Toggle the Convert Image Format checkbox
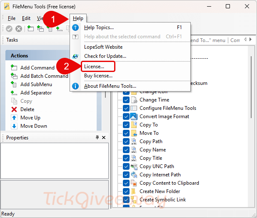Viewport: 257px width, 218px height. pos(126,116)
